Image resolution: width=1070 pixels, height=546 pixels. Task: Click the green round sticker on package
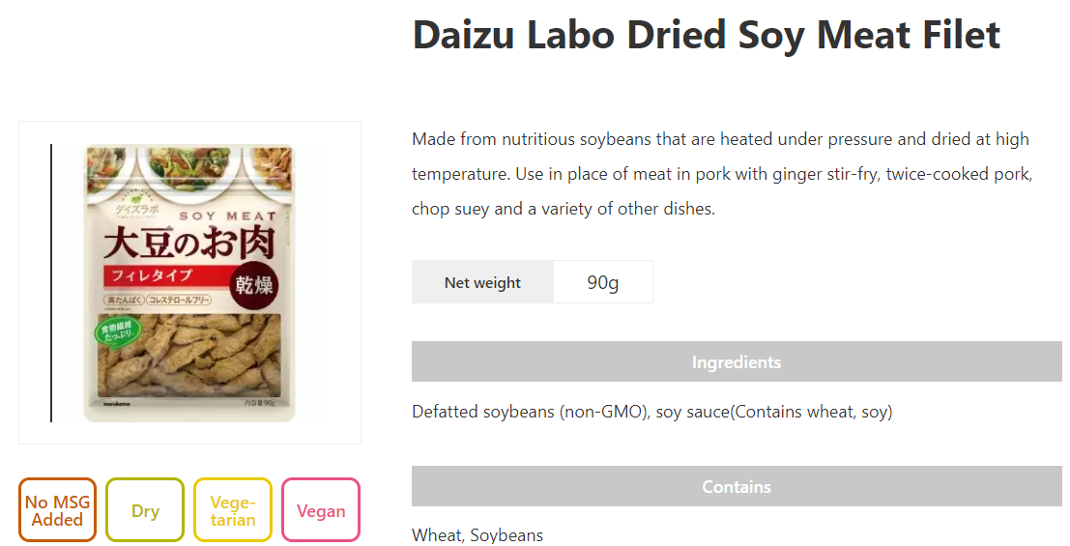116,334
